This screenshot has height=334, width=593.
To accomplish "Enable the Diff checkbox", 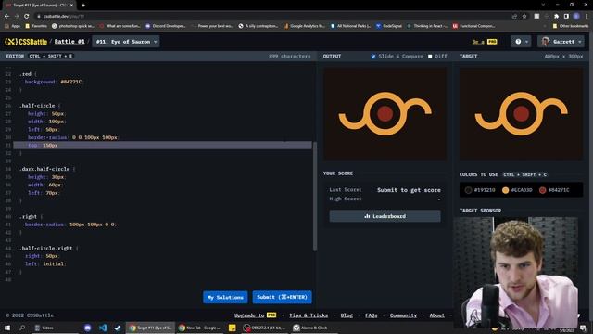I will tap(430, 56).
